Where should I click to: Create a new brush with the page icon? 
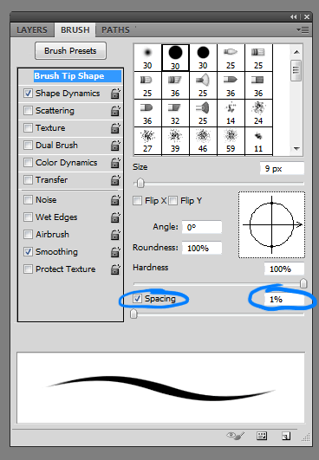coord(286,436)
